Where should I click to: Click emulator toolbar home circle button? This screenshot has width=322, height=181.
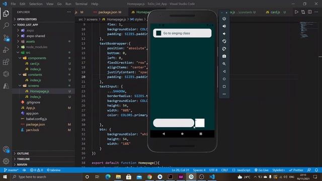(224, 79)
